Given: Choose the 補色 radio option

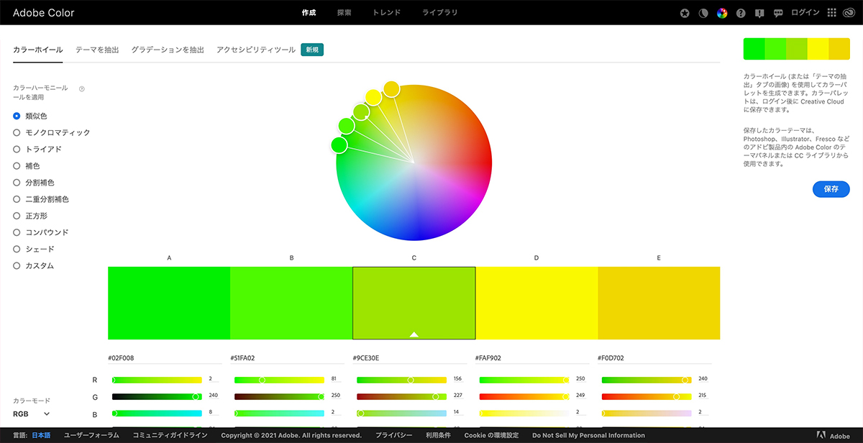Looking at the screenshot, I should tap(17, 165).
